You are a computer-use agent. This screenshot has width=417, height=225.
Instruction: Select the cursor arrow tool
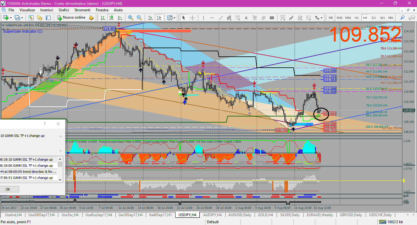183,18
